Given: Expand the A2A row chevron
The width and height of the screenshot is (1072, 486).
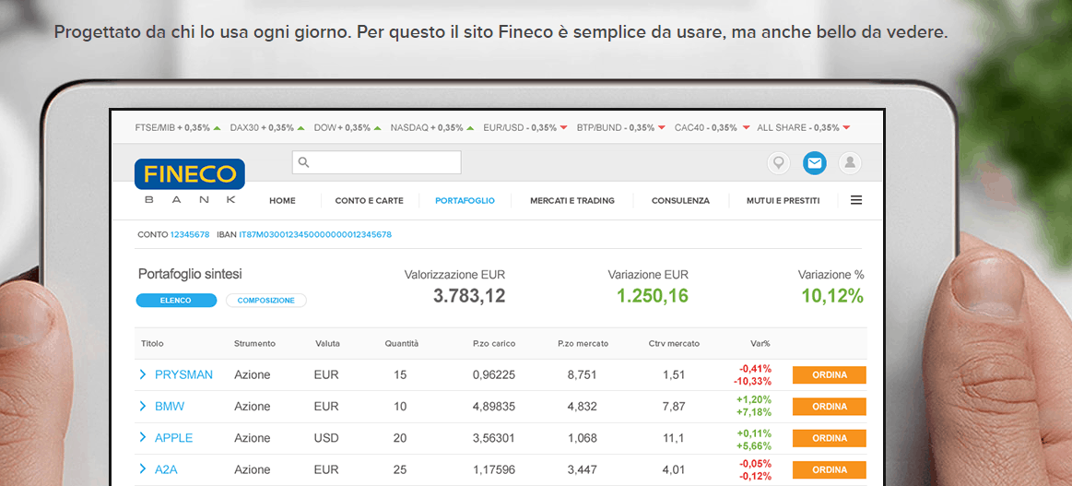Looking at the screenshot, I should click(x=143, y=468).
